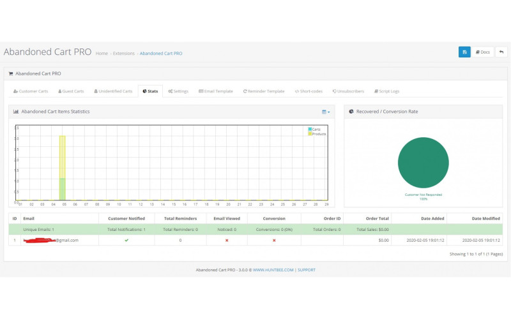Click the Home breadcrumb link
The width and height of the screenshot is (511, 319).
tap(102, 54)
